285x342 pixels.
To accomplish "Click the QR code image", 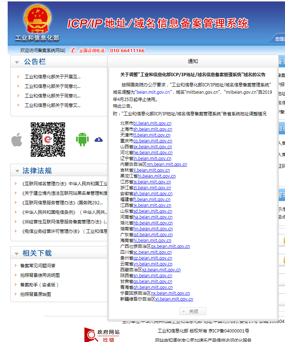I will tap(48, 140).
